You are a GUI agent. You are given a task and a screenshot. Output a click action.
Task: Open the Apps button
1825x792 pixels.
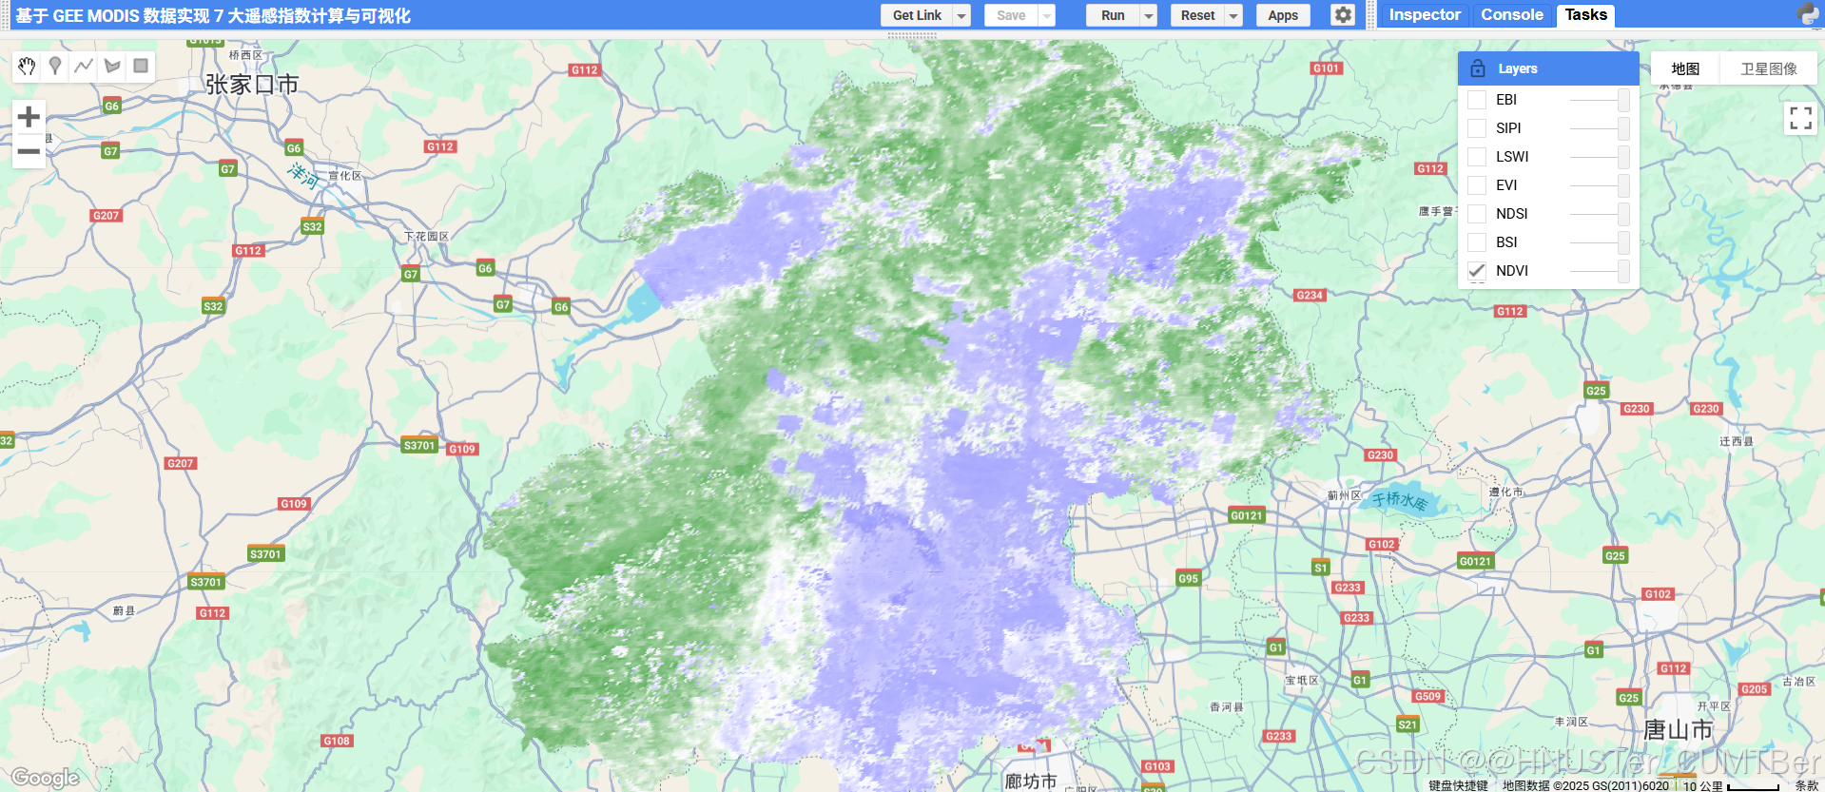coord(1283,15)
